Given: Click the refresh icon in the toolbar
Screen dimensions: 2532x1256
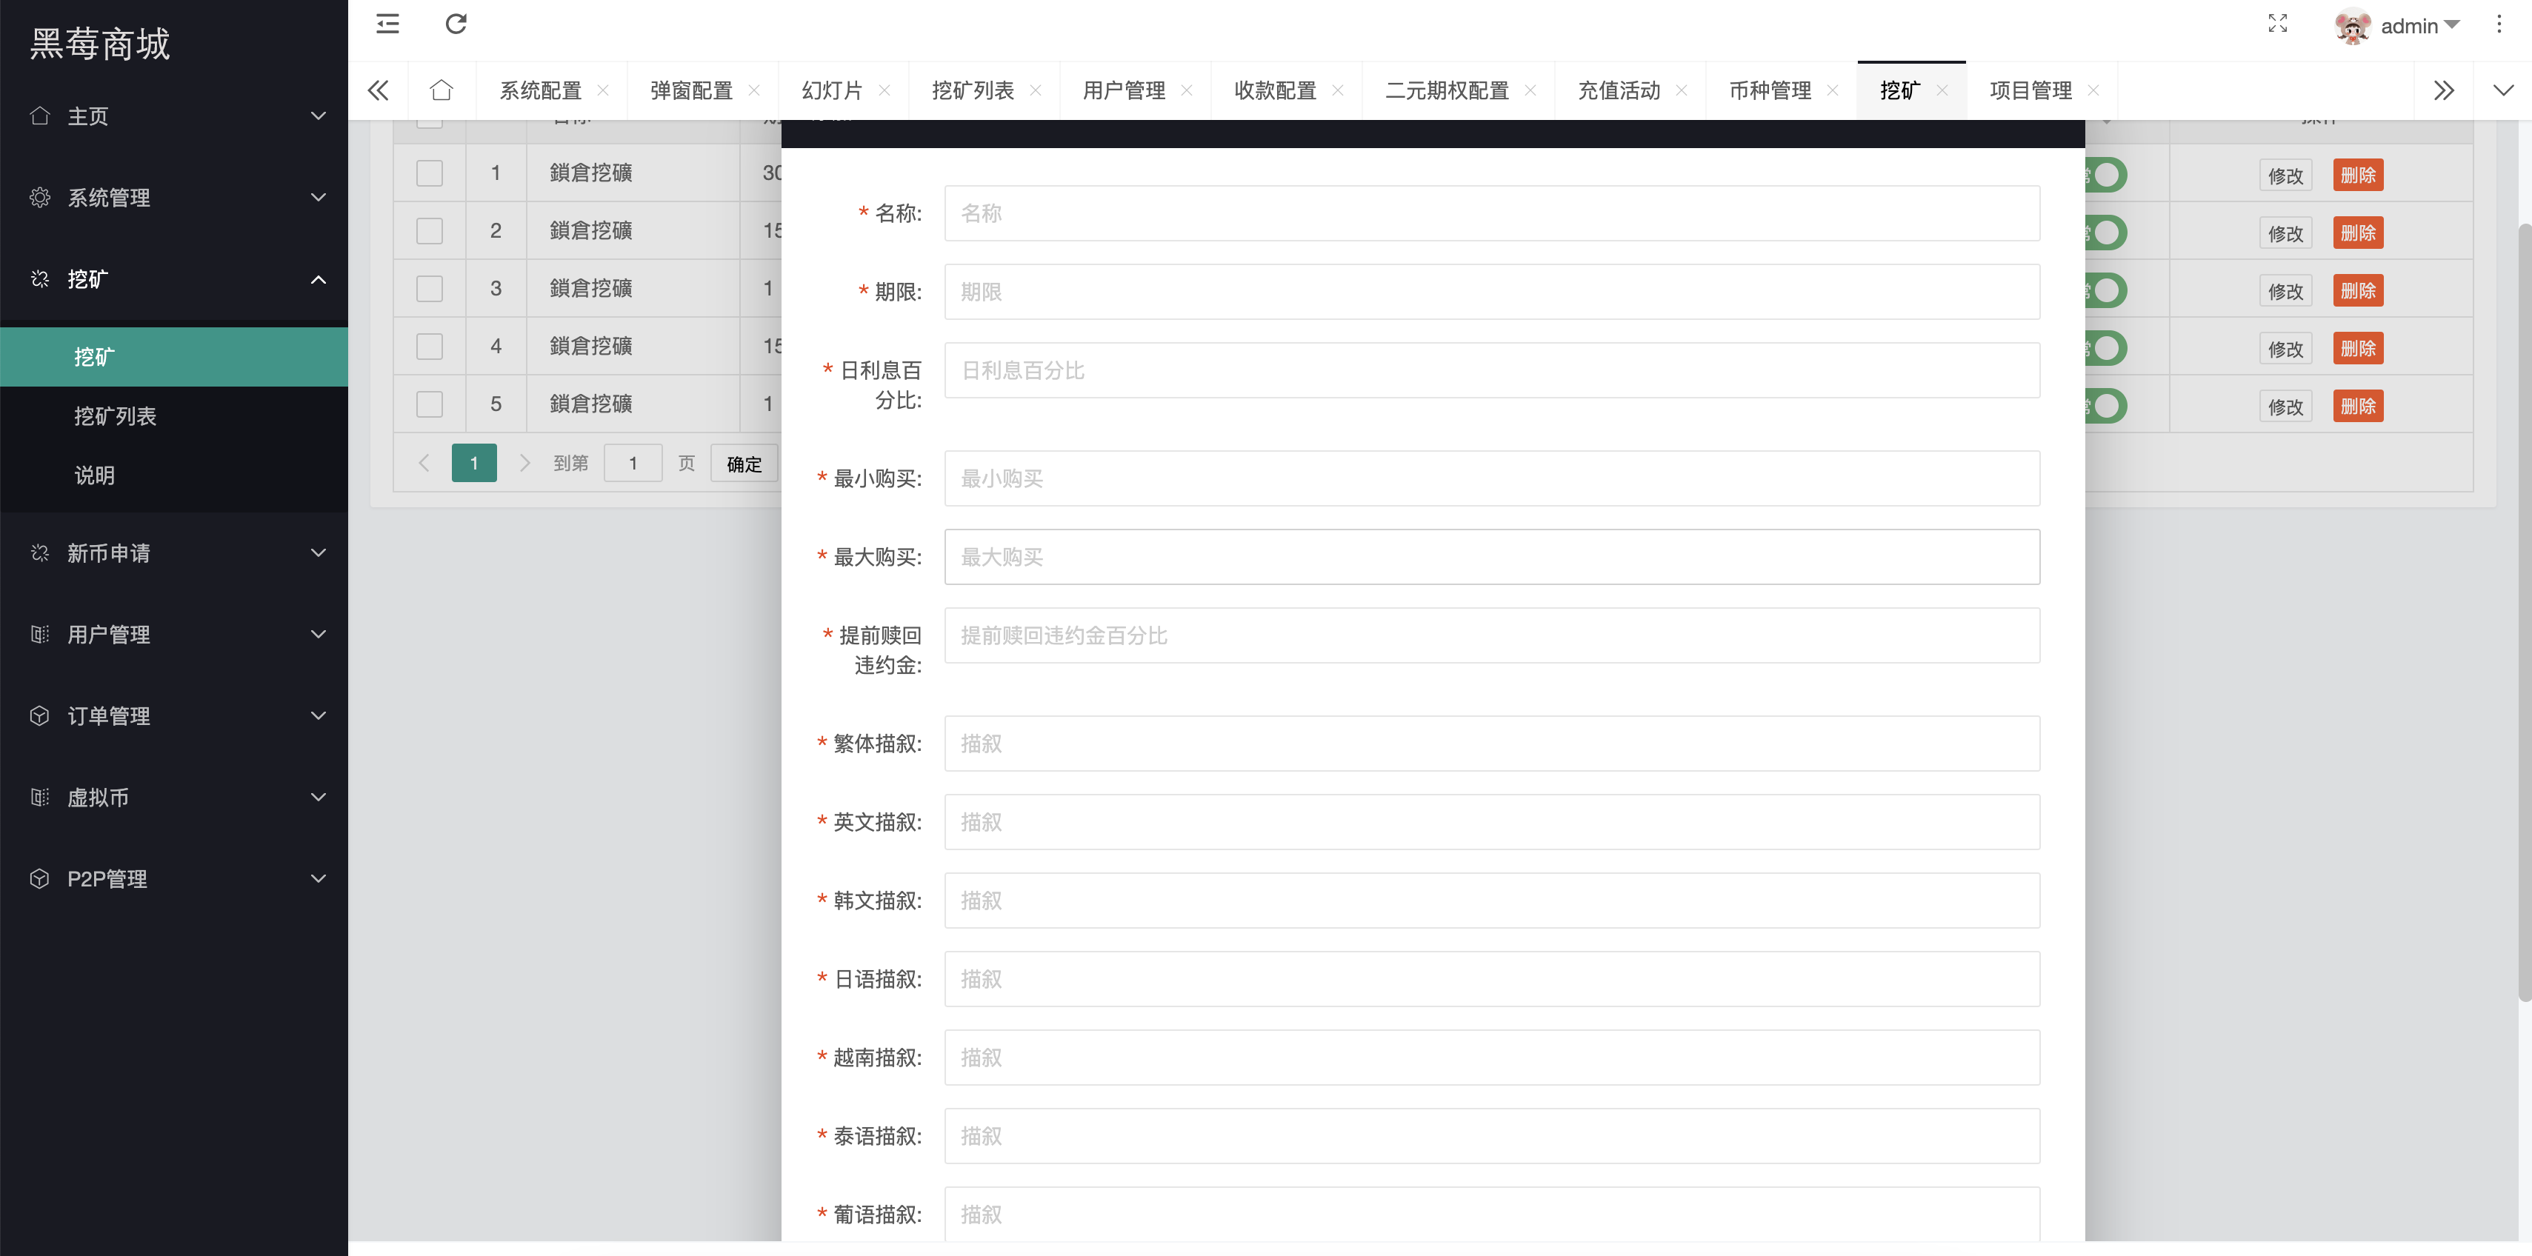Looking at the screenshot, I should click(455, 24).
